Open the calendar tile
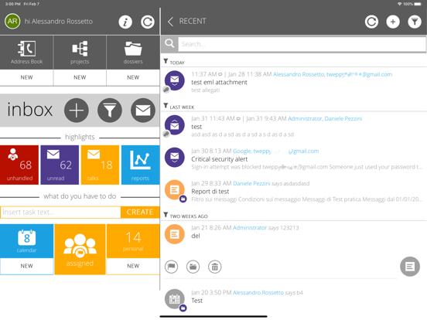The width and height of the screenshot is (427, 320). coord(26,241)
